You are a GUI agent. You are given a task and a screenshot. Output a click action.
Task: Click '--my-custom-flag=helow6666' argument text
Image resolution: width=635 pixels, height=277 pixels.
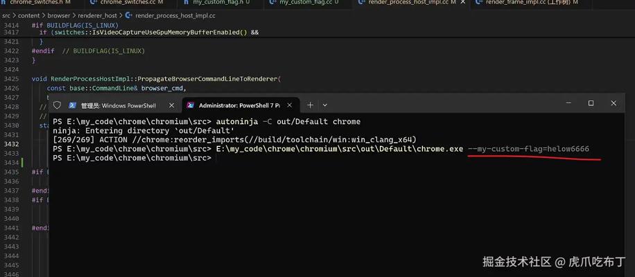528,149
